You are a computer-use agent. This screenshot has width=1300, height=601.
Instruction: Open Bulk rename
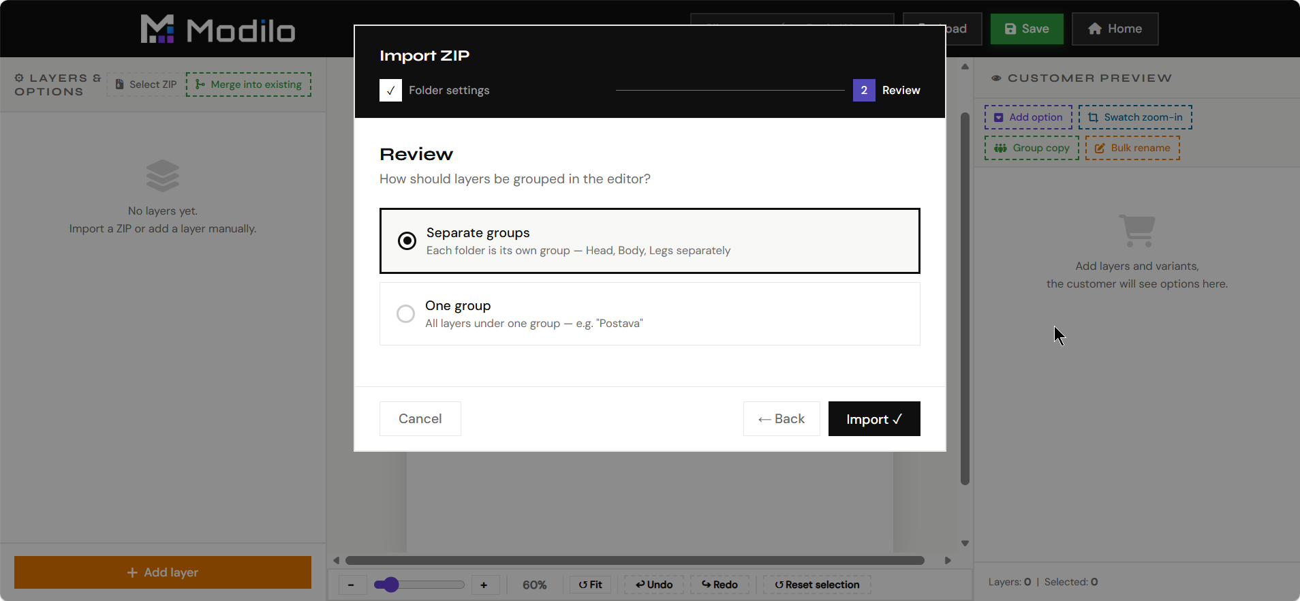click(x=1132, y=148)
